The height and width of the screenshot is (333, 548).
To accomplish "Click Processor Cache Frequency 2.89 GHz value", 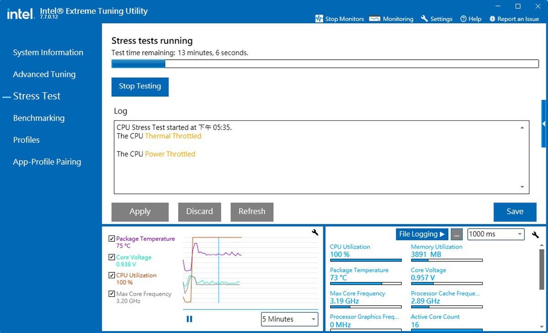I will [x=425, y=301].
